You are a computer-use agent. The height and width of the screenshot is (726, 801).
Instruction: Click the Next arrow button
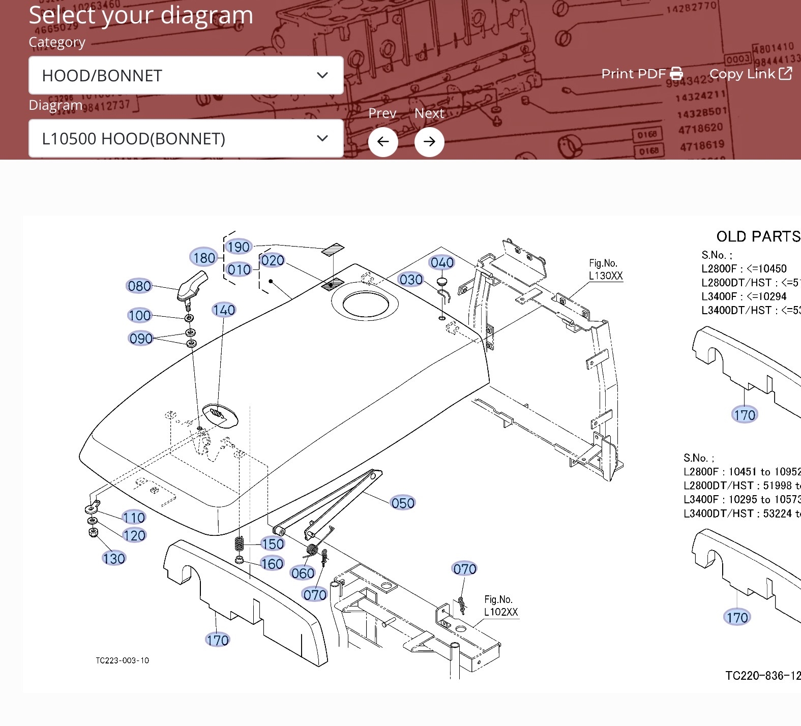(429, 142)
